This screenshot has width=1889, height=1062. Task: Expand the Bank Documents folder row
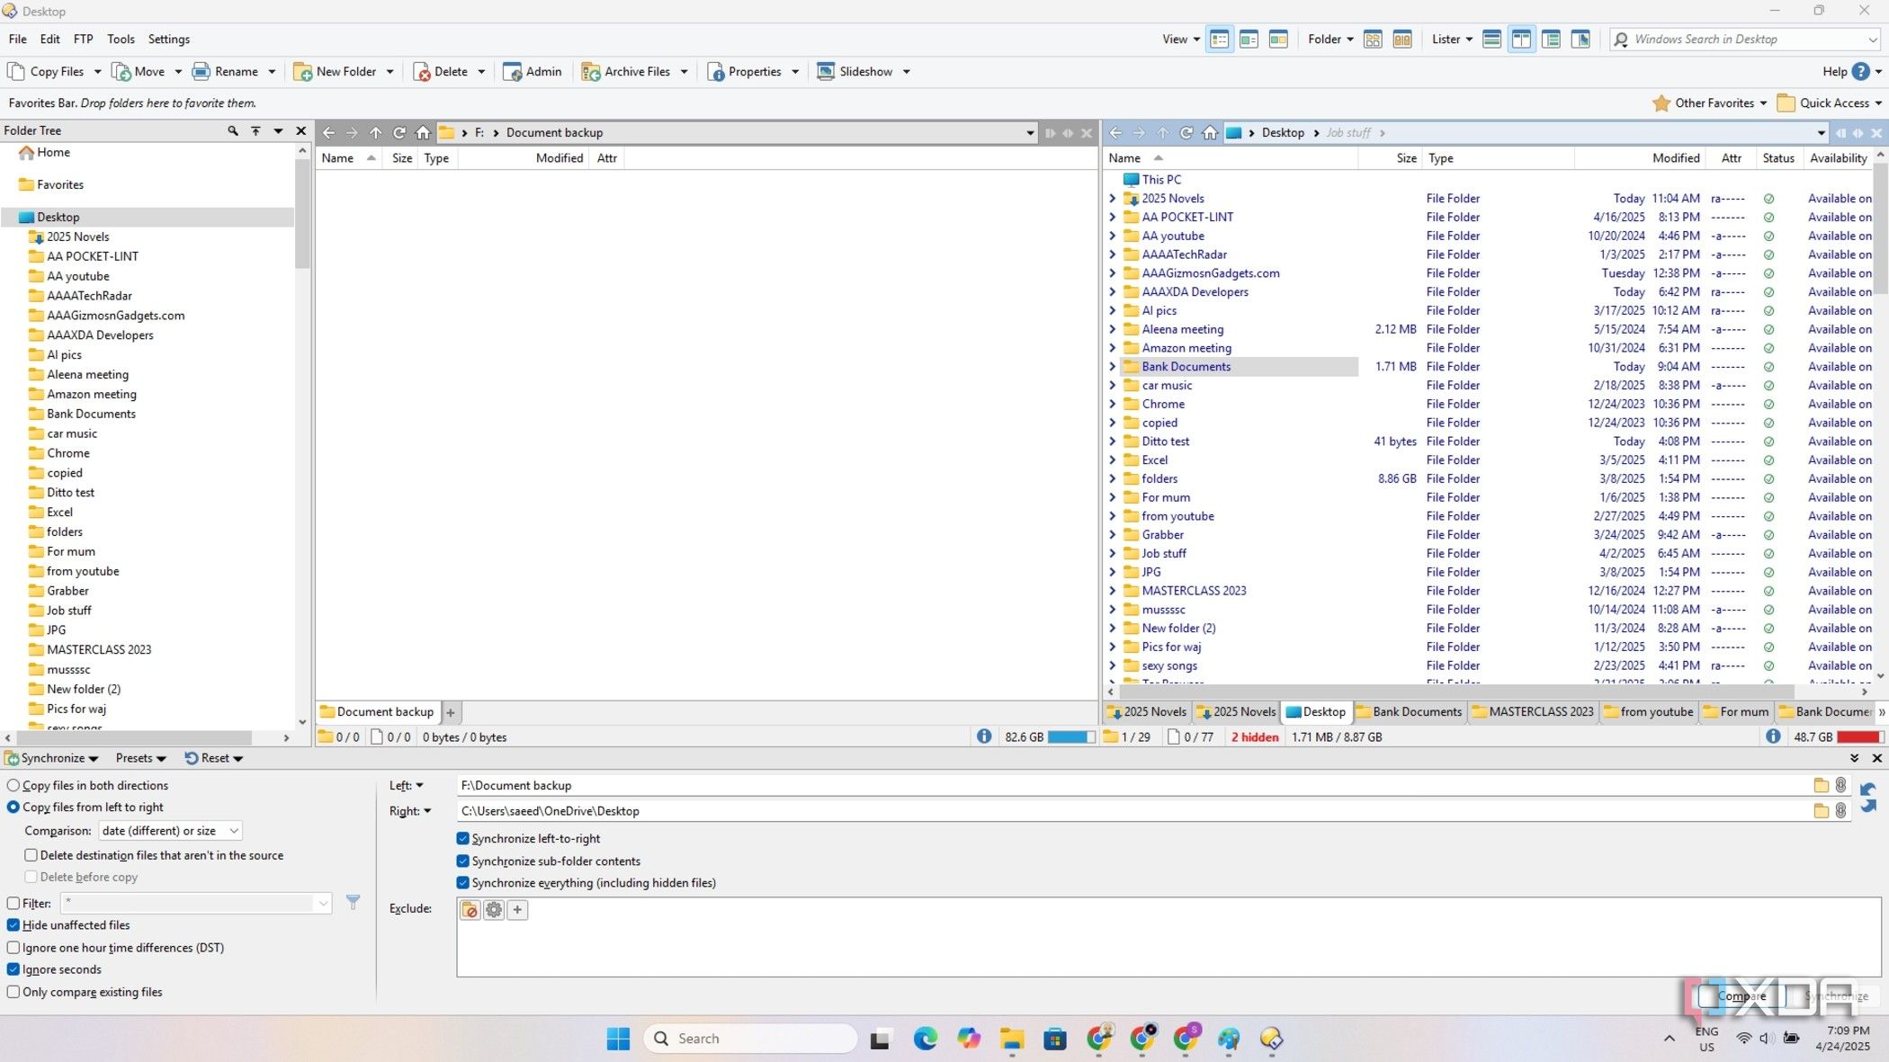point(1113,367)
